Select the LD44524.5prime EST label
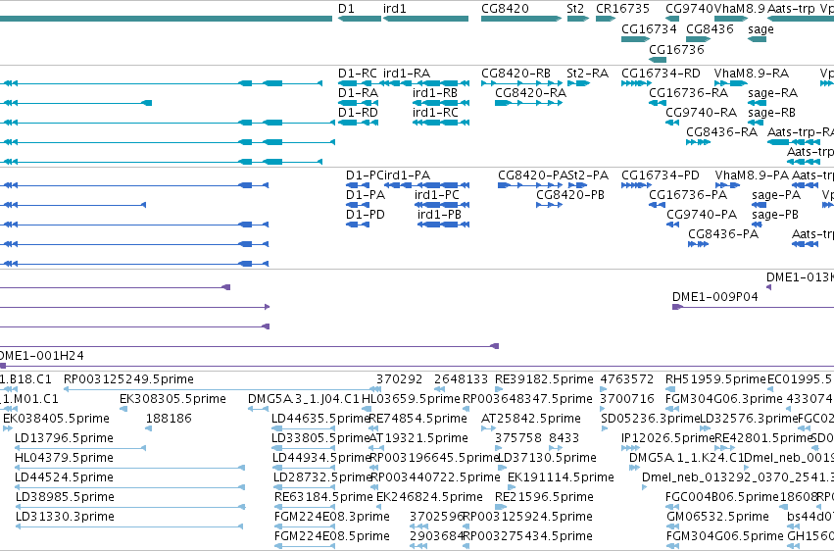The image size is (834, 551). pos(64,477)
